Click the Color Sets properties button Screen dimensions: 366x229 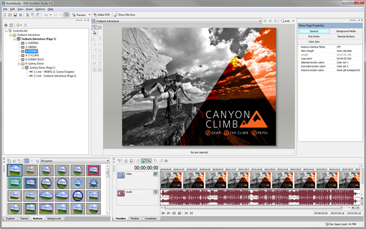[x=314, y=41]
